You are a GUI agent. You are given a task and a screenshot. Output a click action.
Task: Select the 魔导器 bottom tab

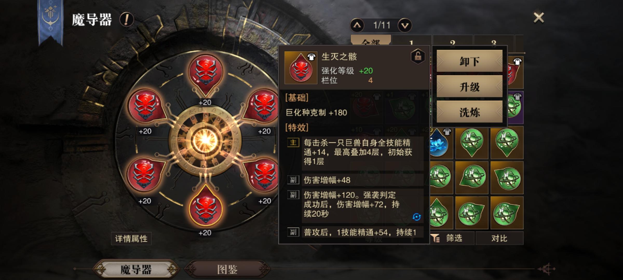(x=136, y=270)
